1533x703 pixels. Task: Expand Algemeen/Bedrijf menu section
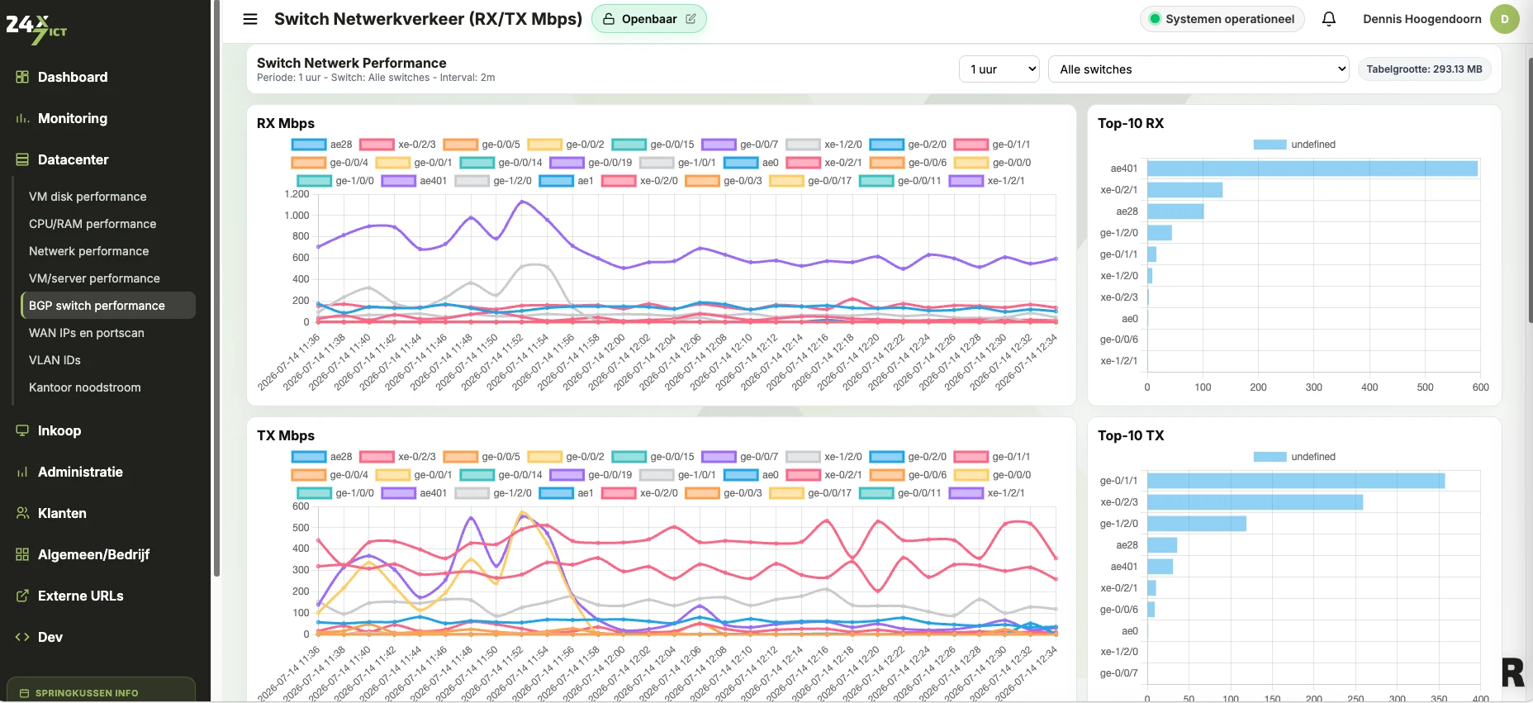93,554
